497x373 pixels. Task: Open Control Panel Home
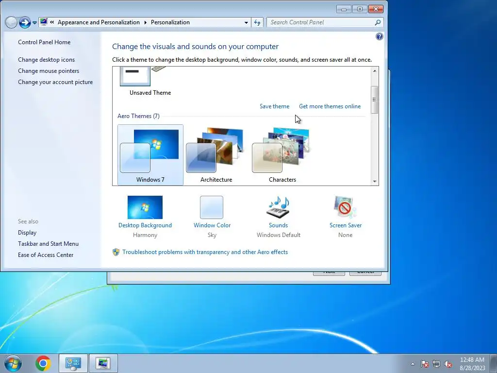[44, 42]
